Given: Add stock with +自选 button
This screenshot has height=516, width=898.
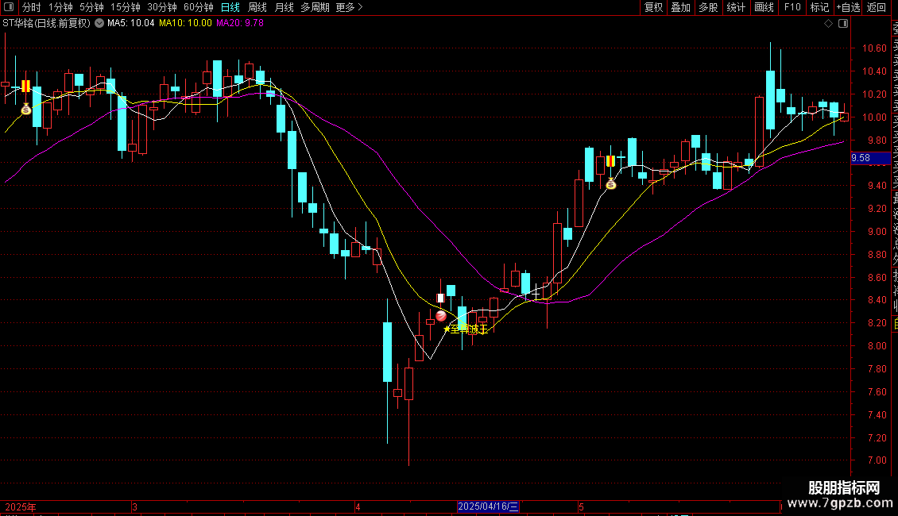Looking at the screenshot, I should coord(848,7).
